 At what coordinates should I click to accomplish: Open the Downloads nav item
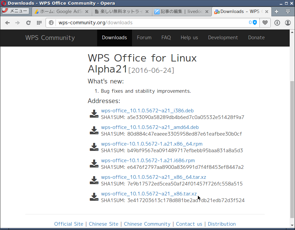click(114, 38)
